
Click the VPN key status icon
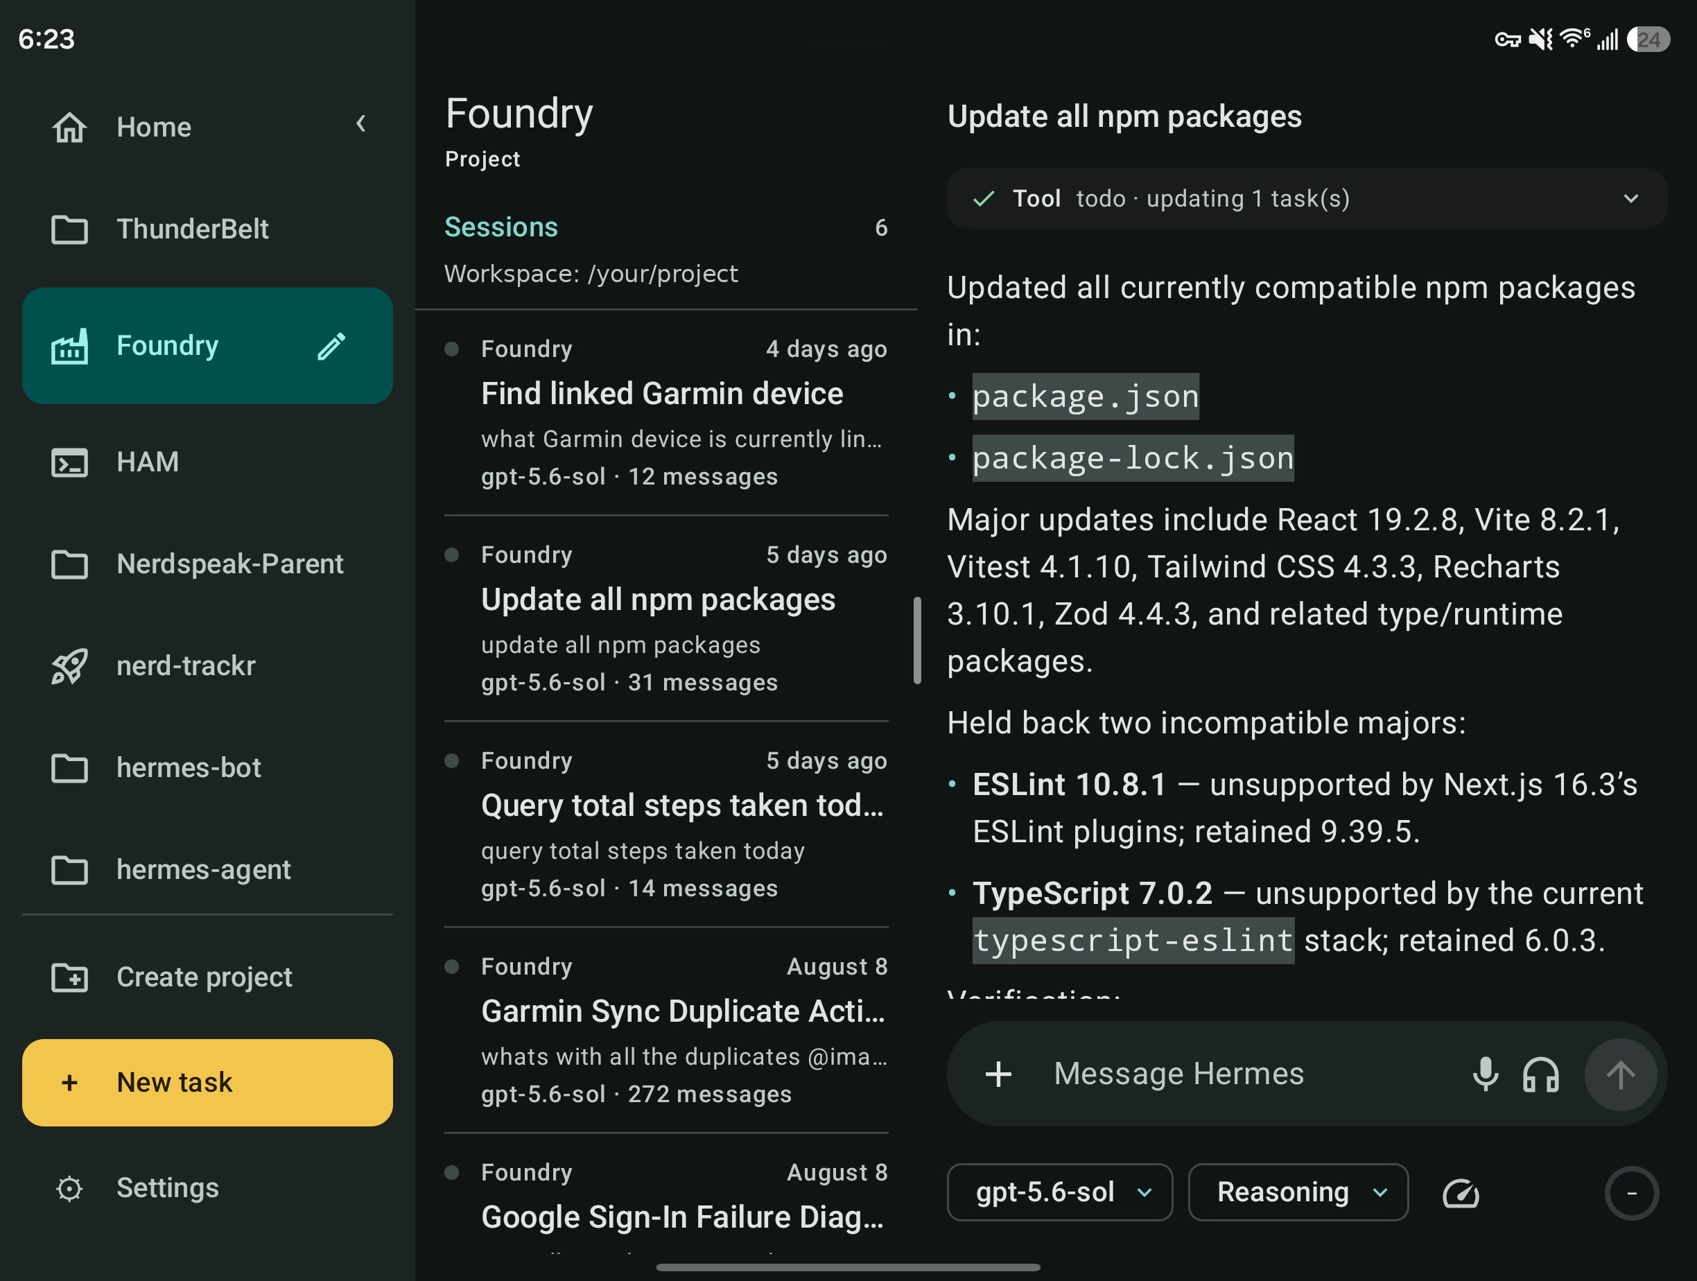1508,39
